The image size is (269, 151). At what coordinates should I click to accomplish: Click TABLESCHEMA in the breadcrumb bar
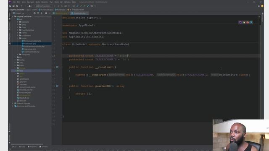78,10
